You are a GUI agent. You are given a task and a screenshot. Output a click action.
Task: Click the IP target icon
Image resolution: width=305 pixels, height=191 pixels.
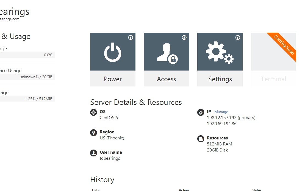201,113
